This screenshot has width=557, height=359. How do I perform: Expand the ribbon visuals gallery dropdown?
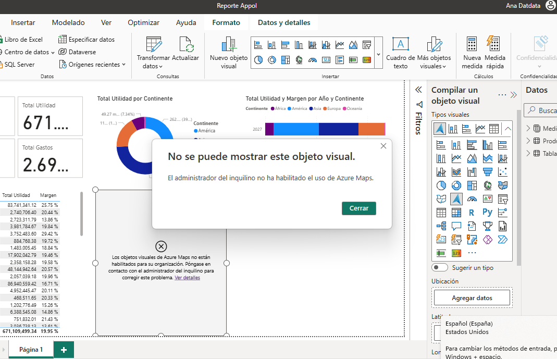(378, 53)
